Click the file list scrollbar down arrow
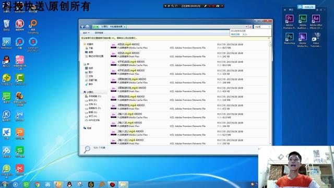Viewport: 334px width, 188px height. (270, 144)
